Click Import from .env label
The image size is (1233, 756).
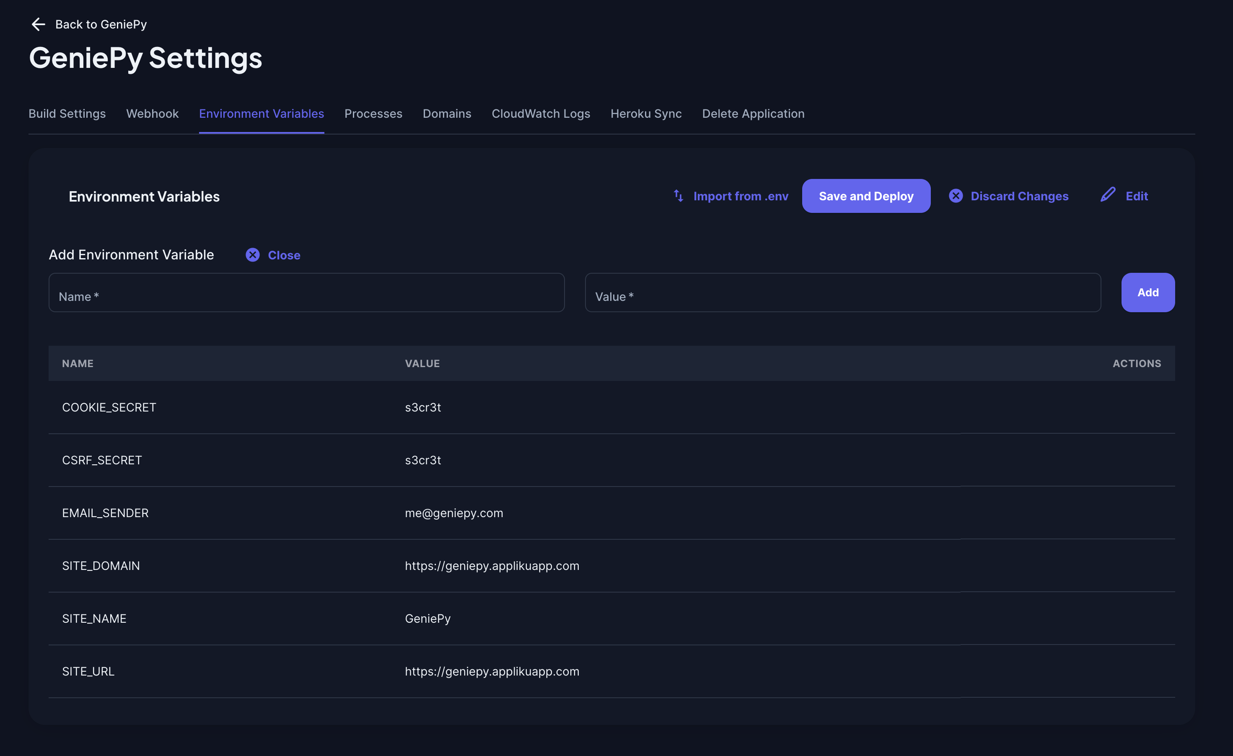pos(741,196)
